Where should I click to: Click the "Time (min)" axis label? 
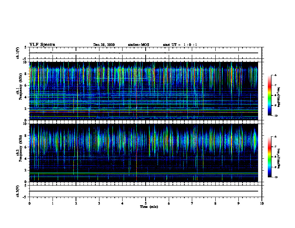(x=149, y=207)
